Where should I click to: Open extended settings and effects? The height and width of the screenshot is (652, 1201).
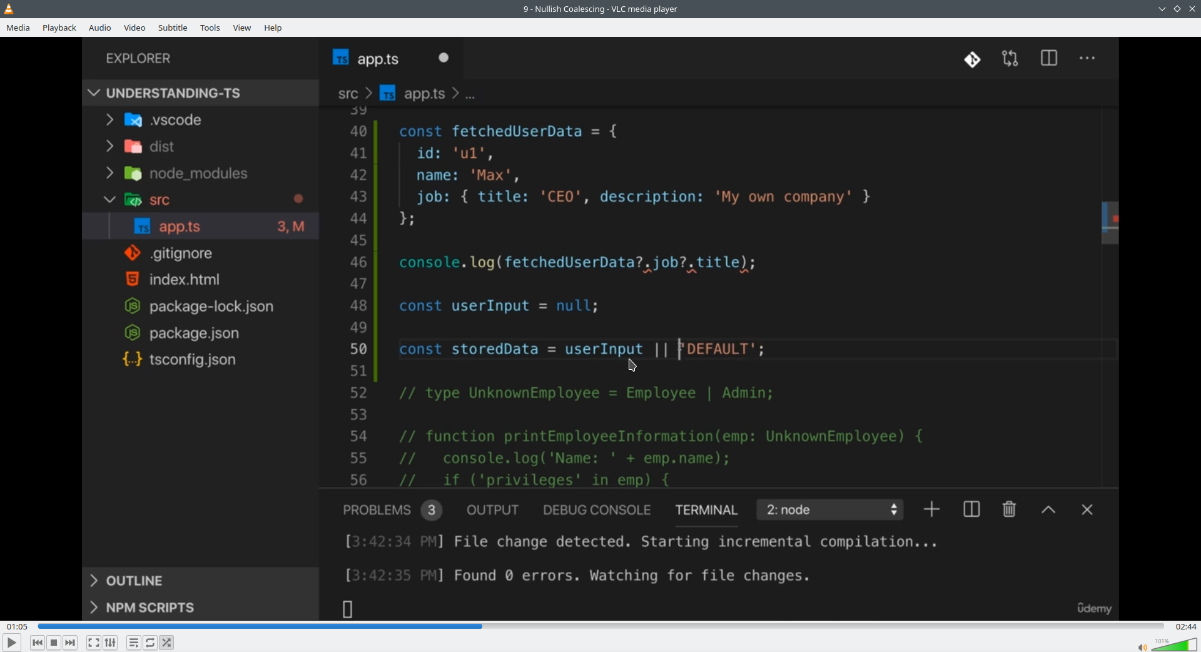coord(111,643)
